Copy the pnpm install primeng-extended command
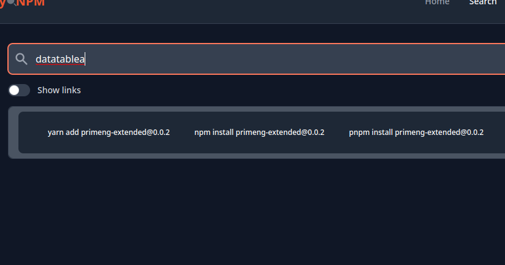The height and width of the screenshot is (265, 505). [417, 132]
